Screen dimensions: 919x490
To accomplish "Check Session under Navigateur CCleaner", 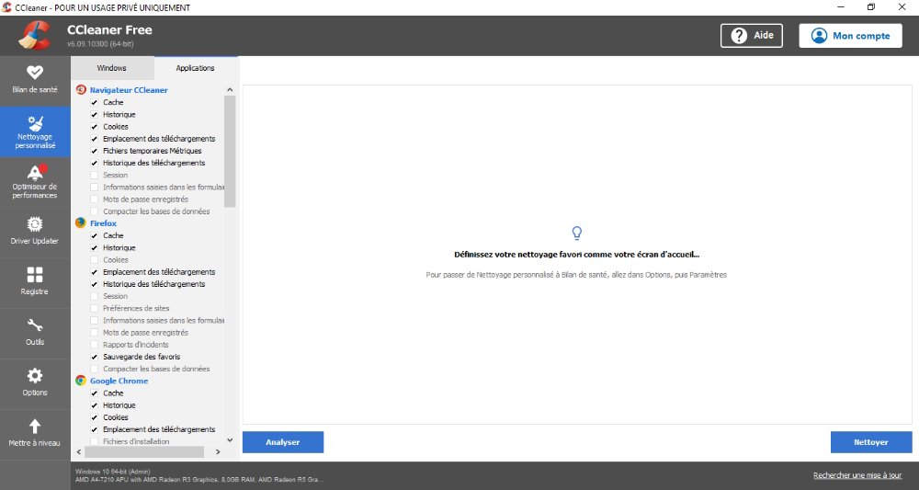I will 95,176.
